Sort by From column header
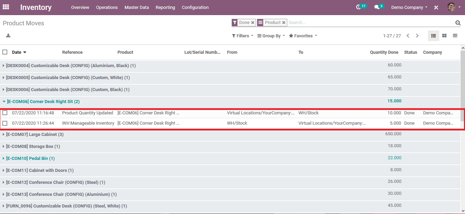465x214 pixels. coord(232,52)
